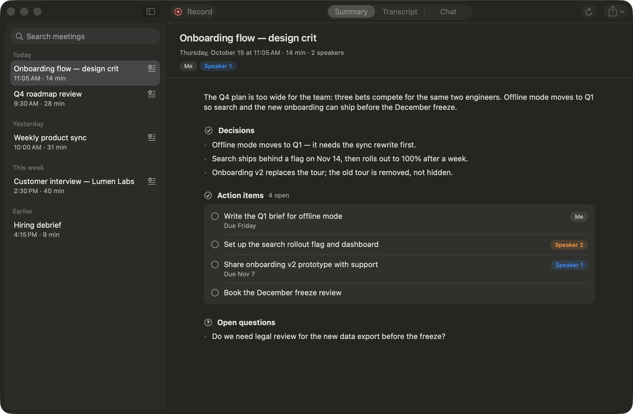Check off Write the Q1 brief item
Screen dimensions: 633x414
tap(215, 216)
